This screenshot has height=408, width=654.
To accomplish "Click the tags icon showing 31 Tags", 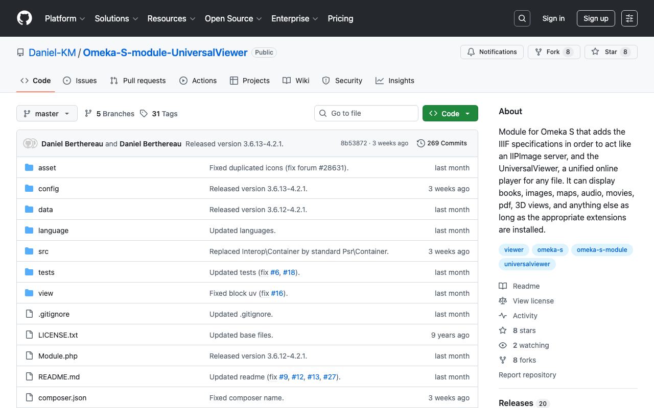I will tap(144, 114).
